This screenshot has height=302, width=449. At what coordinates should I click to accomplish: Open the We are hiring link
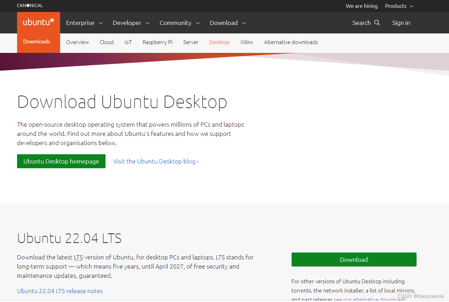click(x=362, y=6)
